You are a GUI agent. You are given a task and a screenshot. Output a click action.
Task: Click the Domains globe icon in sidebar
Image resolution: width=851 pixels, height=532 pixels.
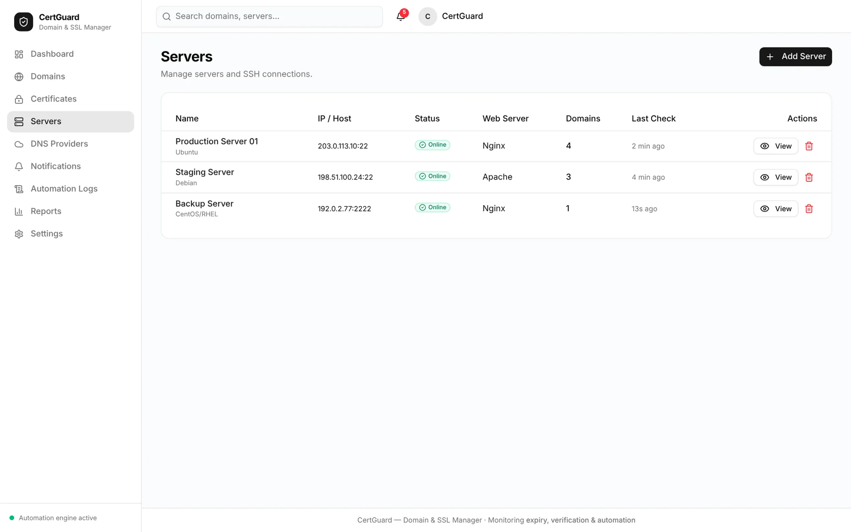click(x=19, y=77)
